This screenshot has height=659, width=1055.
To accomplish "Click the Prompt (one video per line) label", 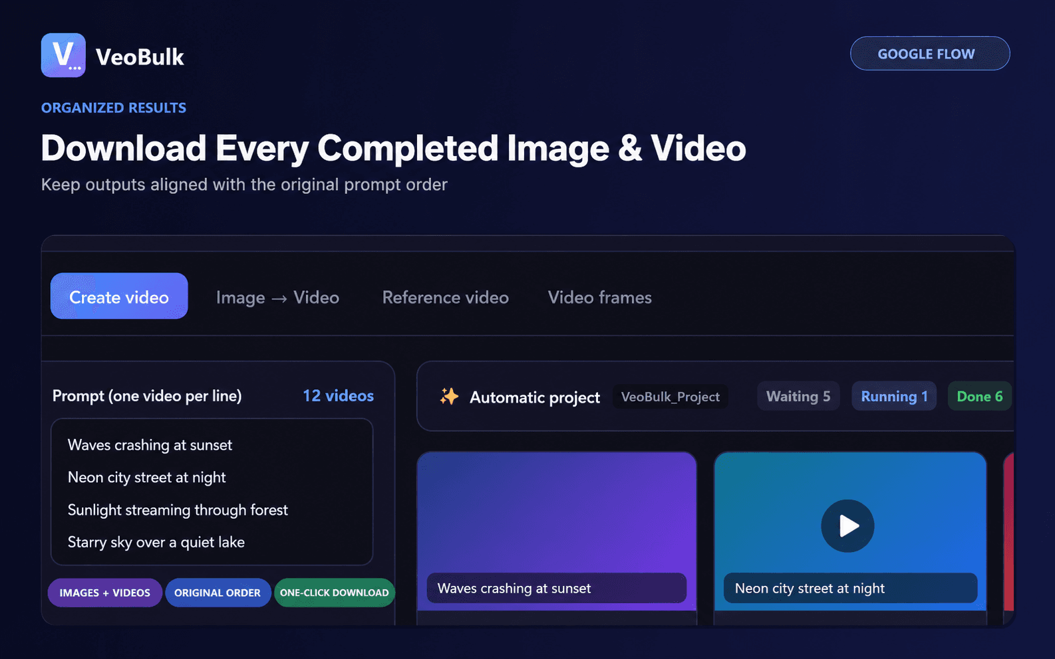I will tap(147, 396).
